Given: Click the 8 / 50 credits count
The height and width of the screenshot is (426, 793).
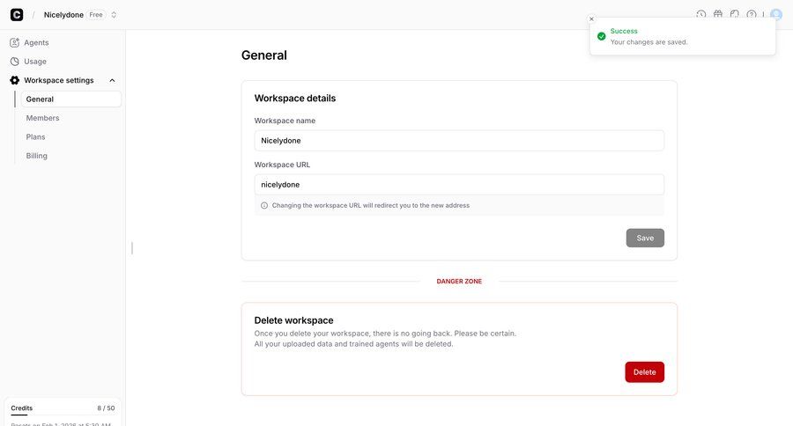Looking at the screenshot, I should [106, 408].
